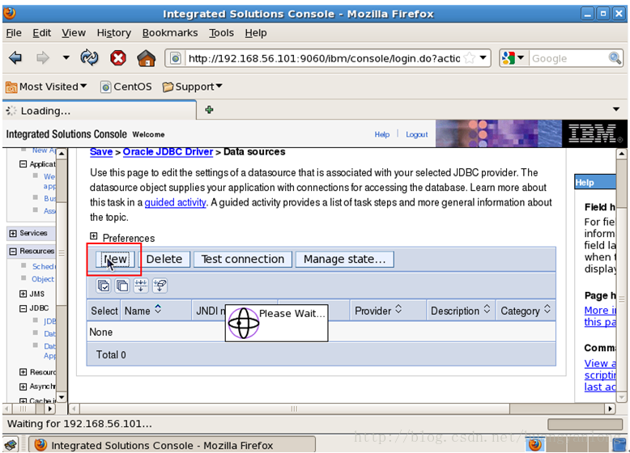This screenshot has height=453, width=630.
Task: Open a new tab with the plus icon
Action: [209, 109]
